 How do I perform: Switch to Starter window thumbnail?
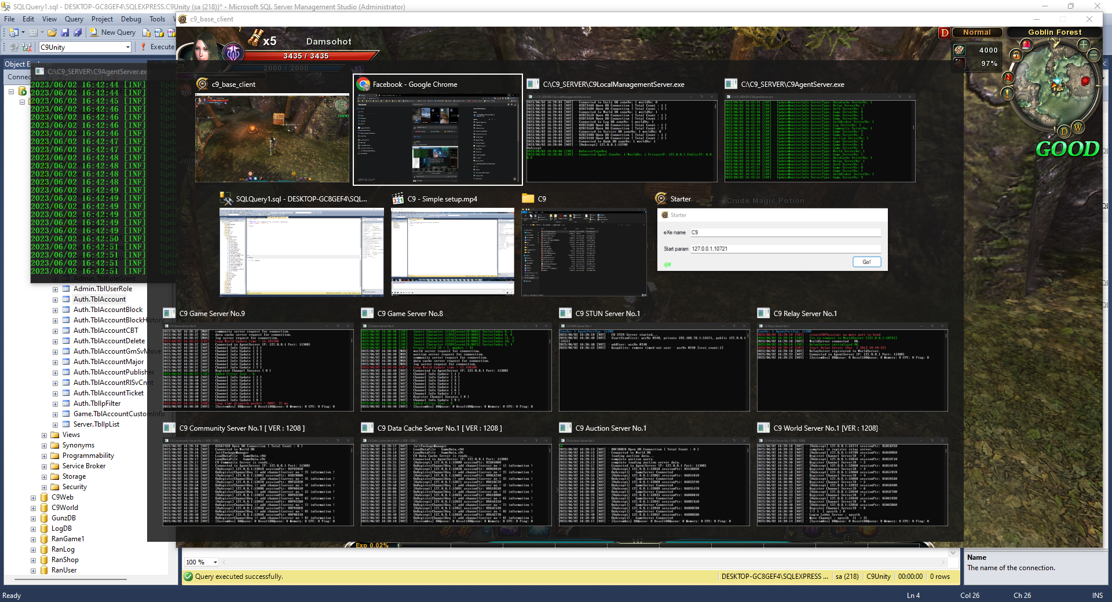coord(772,240)
